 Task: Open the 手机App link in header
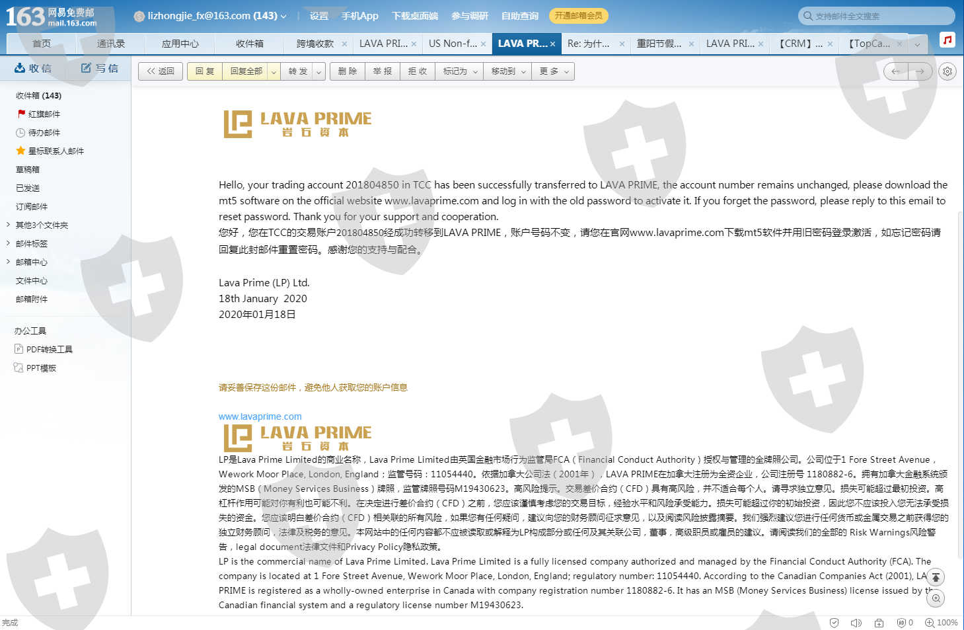(x=360, y=16)
